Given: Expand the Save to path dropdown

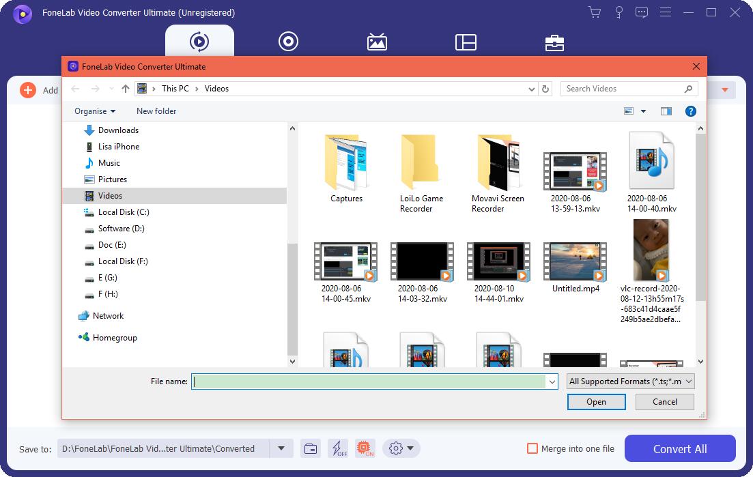Looking at the screenshot, I should [x=281, y=449].
